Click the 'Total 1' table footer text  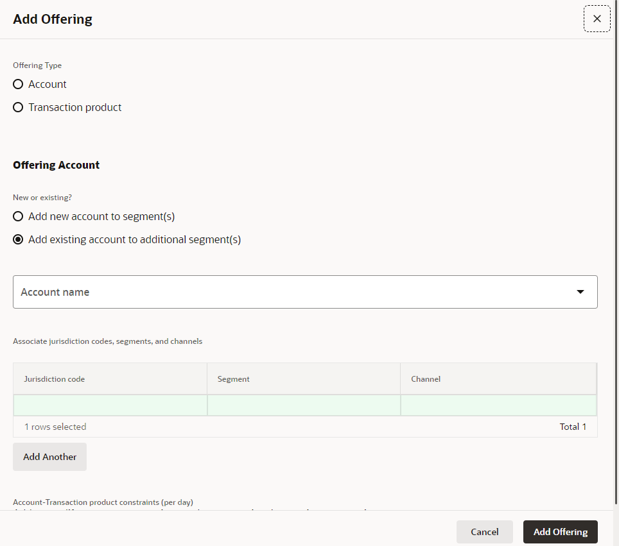(573, 427)
